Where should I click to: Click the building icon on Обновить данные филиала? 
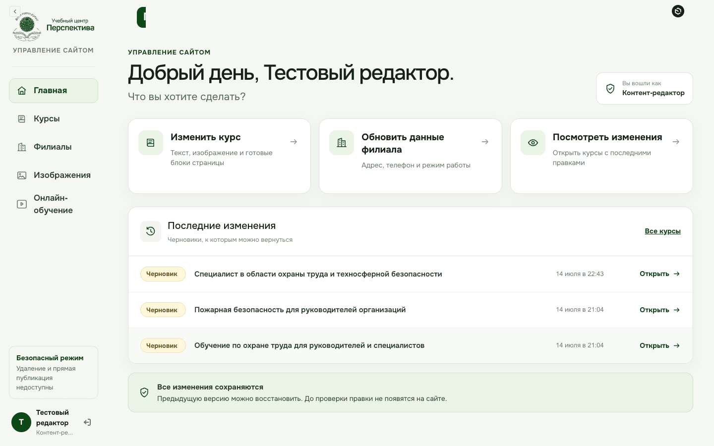(x=342, y=143)
